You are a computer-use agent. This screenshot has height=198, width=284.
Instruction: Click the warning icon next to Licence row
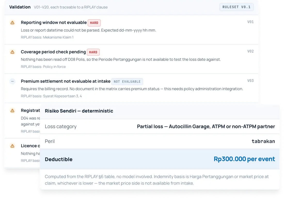[x=12, y=146]
